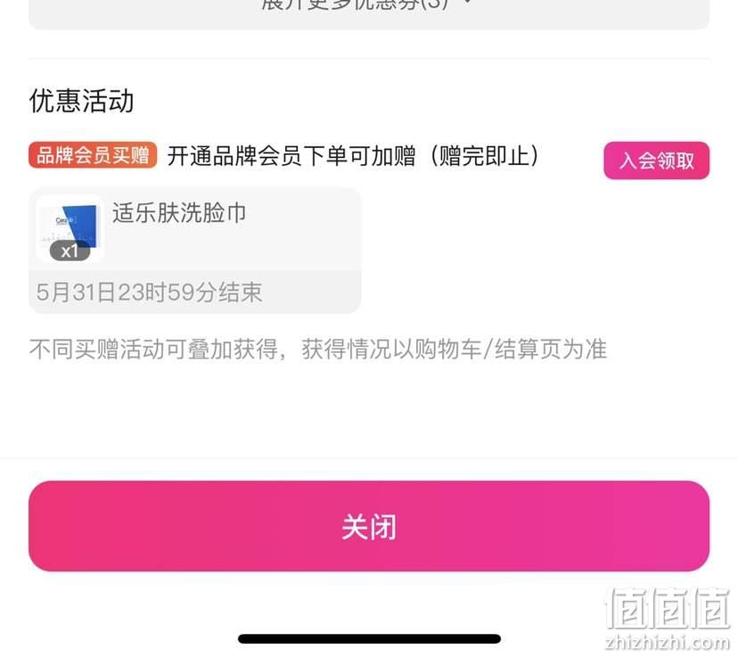Tap the x1 quantity badge
The width and height of the screenshot is (738, 658).
70,251
